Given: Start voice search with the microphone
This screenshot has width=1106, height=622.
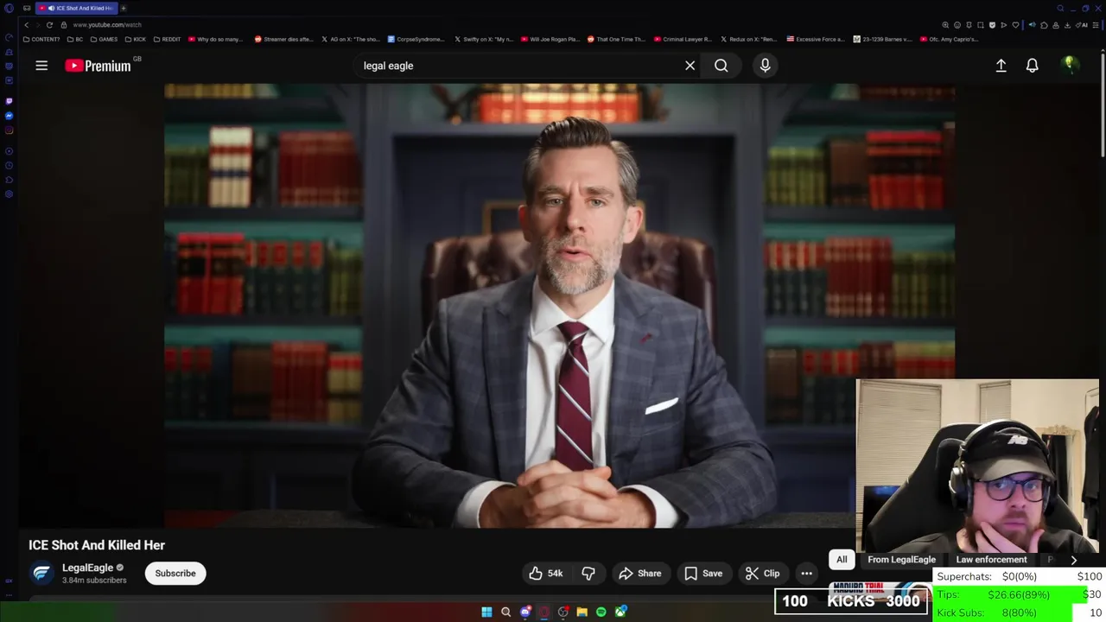Looking at the screenshot, I should (x=765, y=66).
